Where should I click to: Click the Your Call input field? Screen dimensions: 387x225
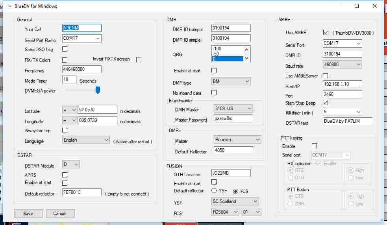click(x=82, y=28)
